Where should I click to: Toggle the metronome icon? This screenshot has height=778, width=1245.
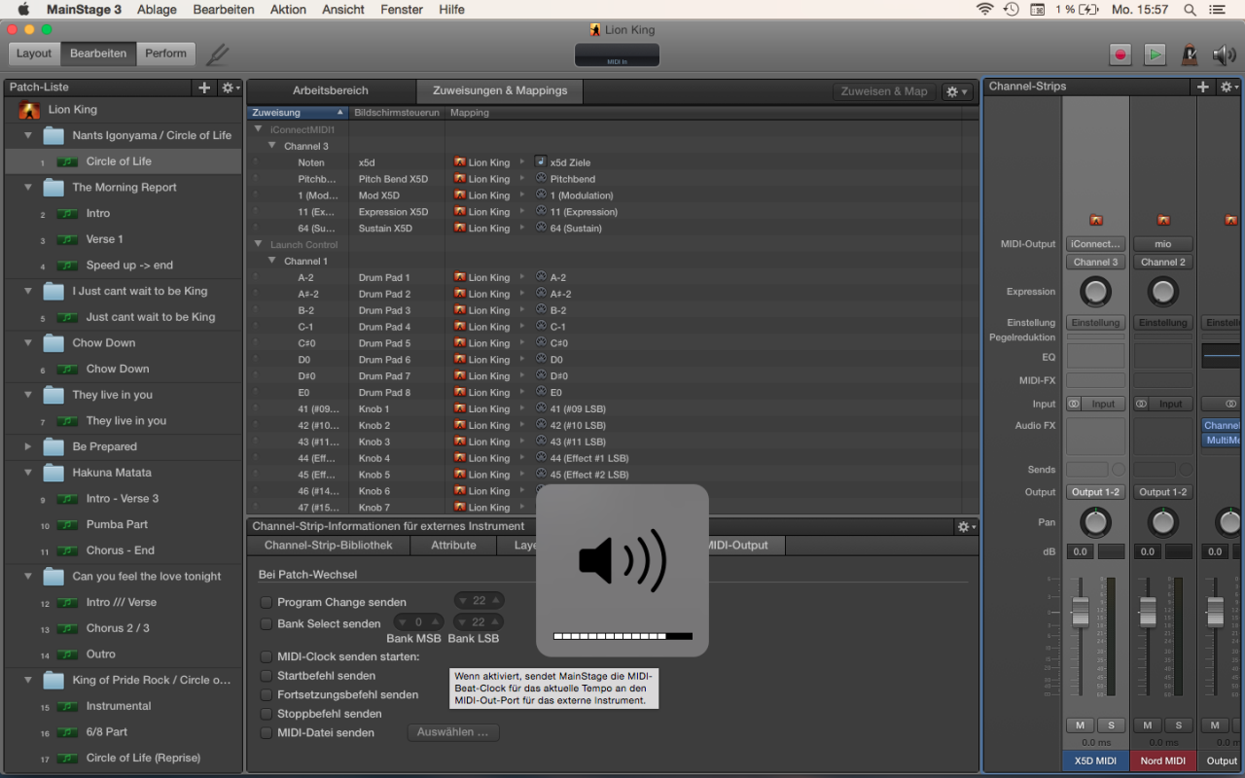coord(1189,54)
